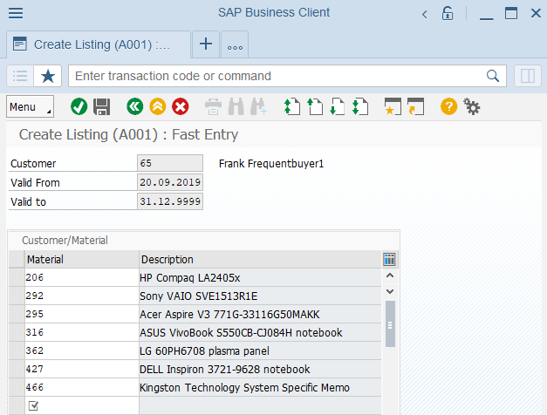Click the green checkmark Enter icon
The height and width of the screenshot is (415, 547).
(x=79, y=106)
